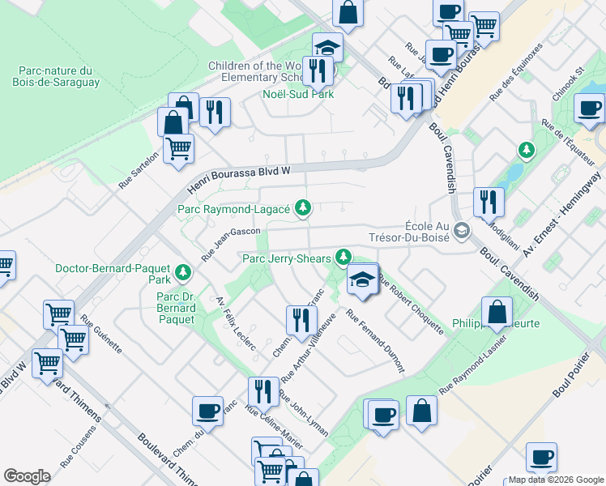
Task: Click the Parc-nature du Bois-de-Saraguay label
Action: pos(56,76)
